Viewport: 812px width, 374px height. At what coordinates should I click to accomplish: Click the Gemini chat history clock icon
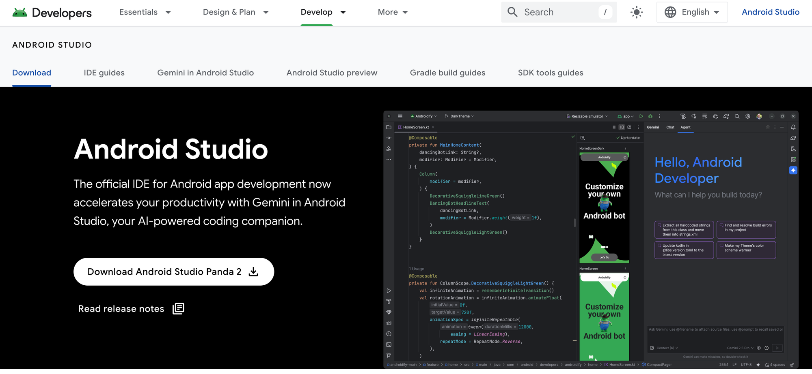pos(767,348)
